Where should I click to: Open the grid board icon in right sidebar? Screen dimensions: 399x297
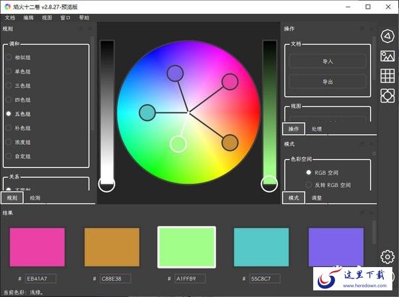coord(388,76)
